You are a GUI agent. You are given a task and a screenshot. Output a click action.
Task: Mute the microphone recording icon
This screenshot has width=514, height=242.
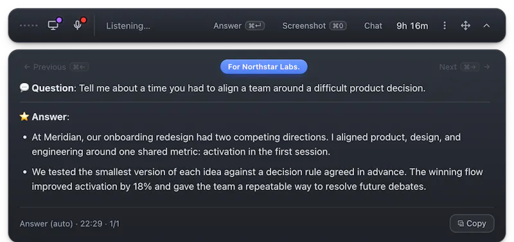78,26
